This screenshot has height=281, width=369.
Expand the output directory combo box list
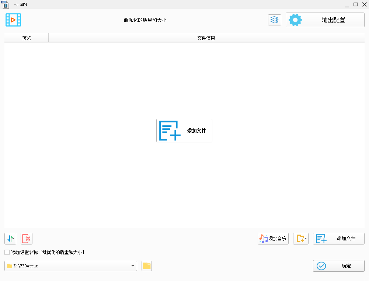click(132, 266)
